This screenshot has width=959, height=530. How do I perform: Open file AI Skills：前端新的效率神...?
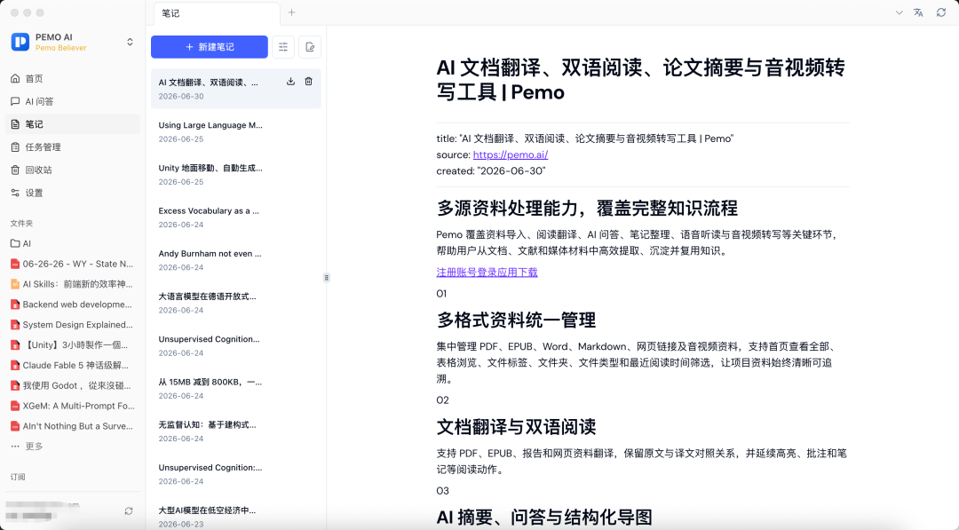[73, 284]
